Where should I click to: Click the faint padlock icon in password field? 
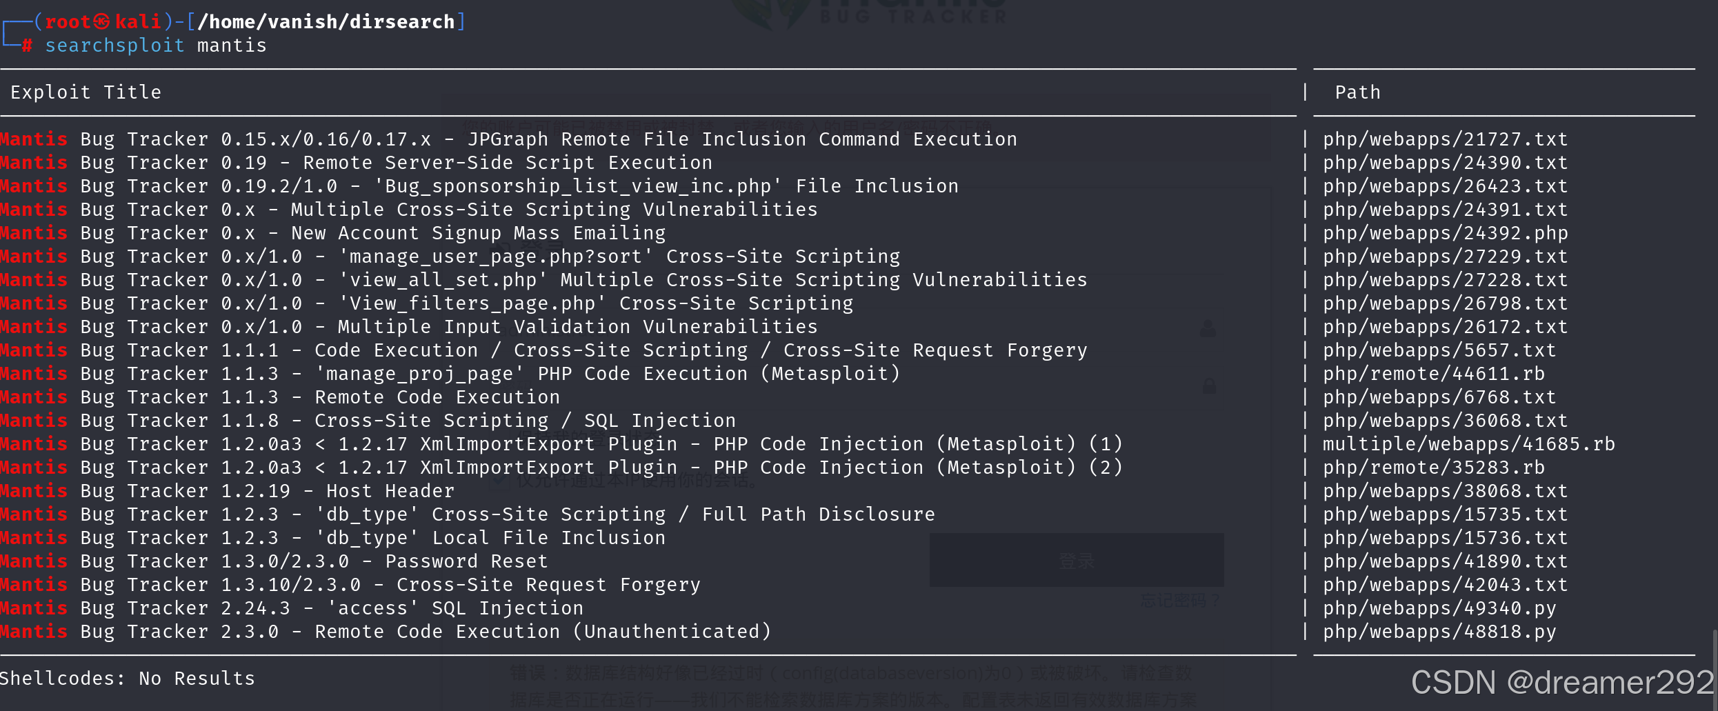coord(1209,385)
